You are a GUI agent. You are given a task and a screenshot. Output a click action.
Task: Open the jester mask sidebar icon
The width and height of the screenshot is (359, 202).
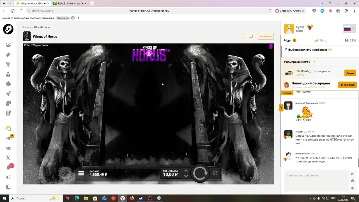(8, 45)
